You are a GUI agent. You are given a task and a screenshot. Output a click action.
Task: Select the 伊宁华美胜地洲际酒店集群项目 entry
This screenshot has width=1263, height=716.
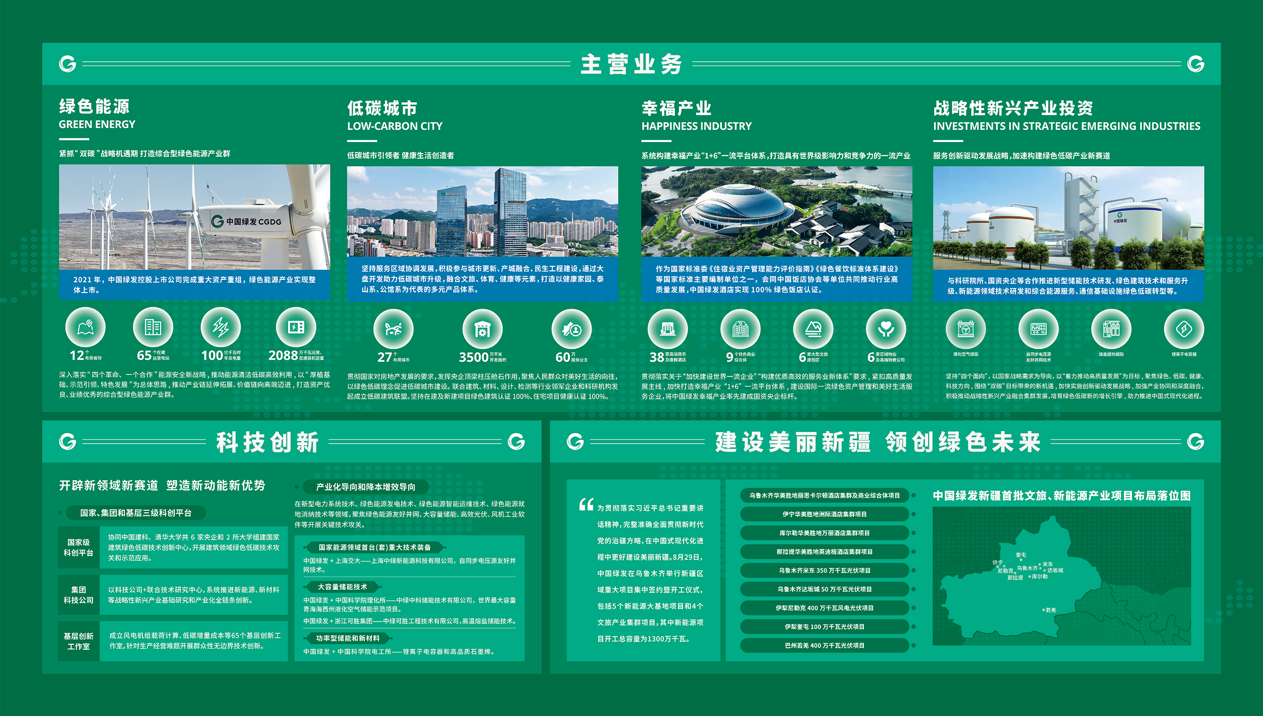(824, 514)
